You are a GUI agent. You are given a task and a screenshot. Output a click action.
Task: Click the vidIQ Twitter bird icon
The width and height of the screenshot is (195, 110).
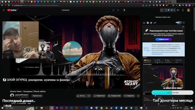[151, 23]
